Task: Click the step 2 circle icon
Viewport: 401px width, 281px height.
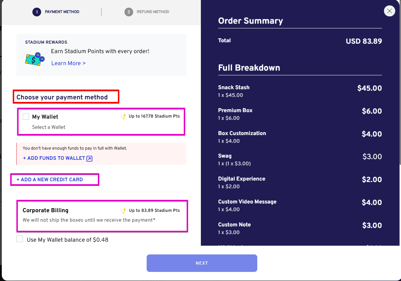Action: 128,12
